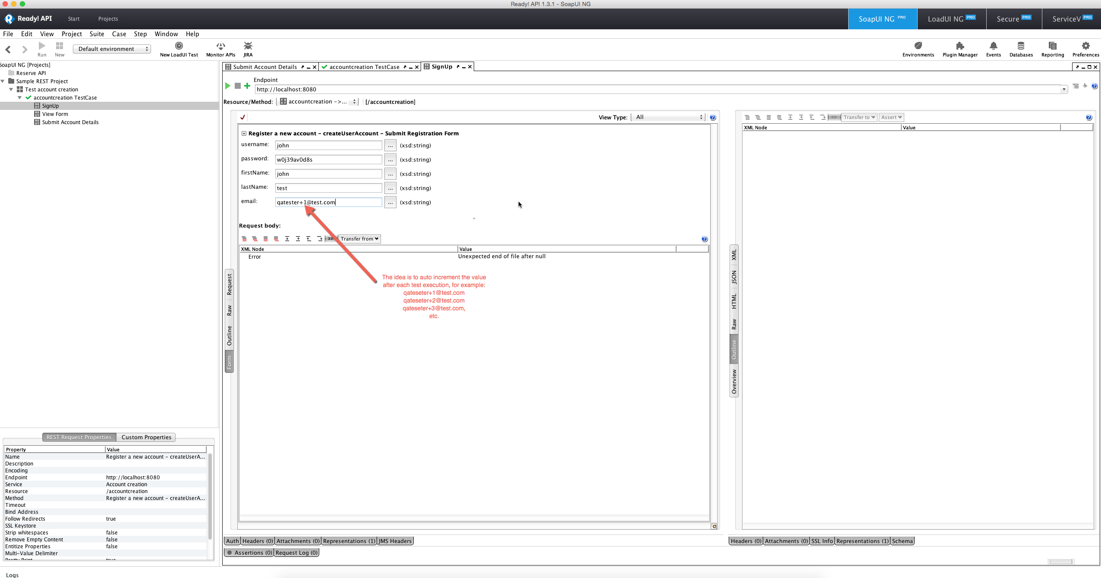Collapse the accountcreation TestCase tree node

[x=20, y=98]
